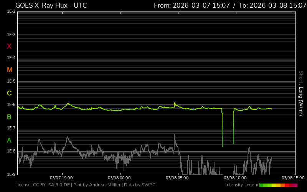Click the 1E-6 y-axis tick label

(x=11, y=105)
